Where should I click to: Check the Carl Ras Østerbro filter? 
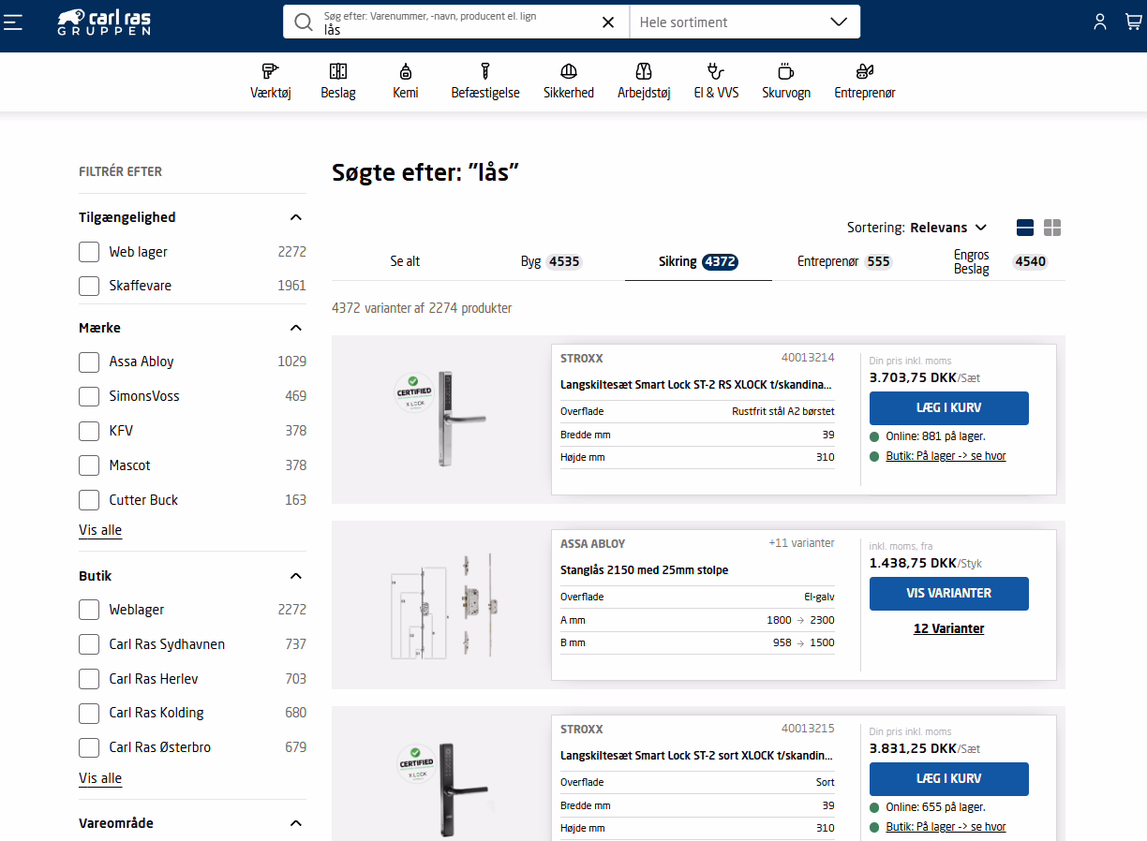click(89, 747)
